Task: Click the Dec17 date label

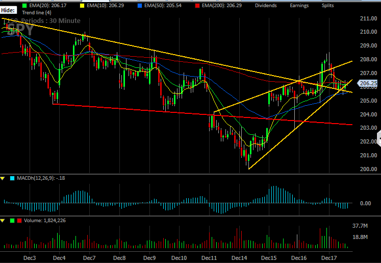Action: point(329,258)
